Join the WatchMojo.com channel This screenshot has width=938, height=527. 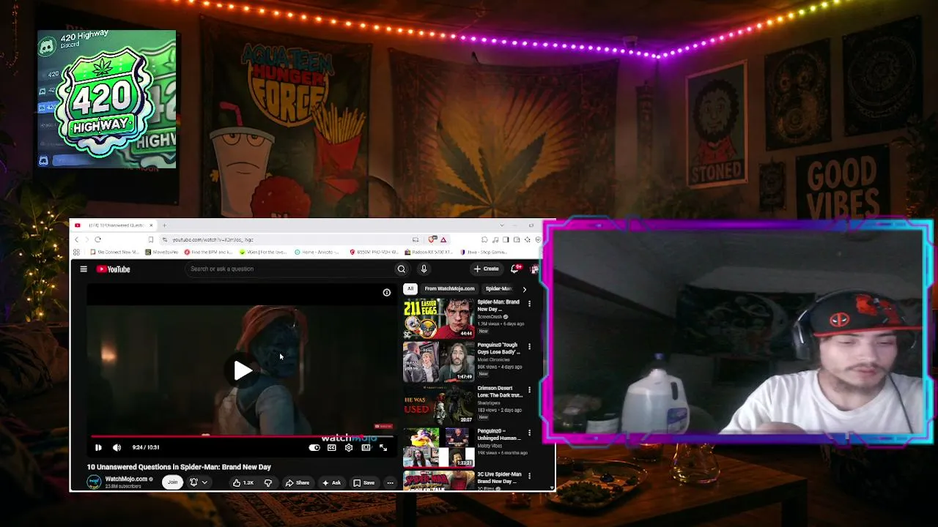coord(172,482)
